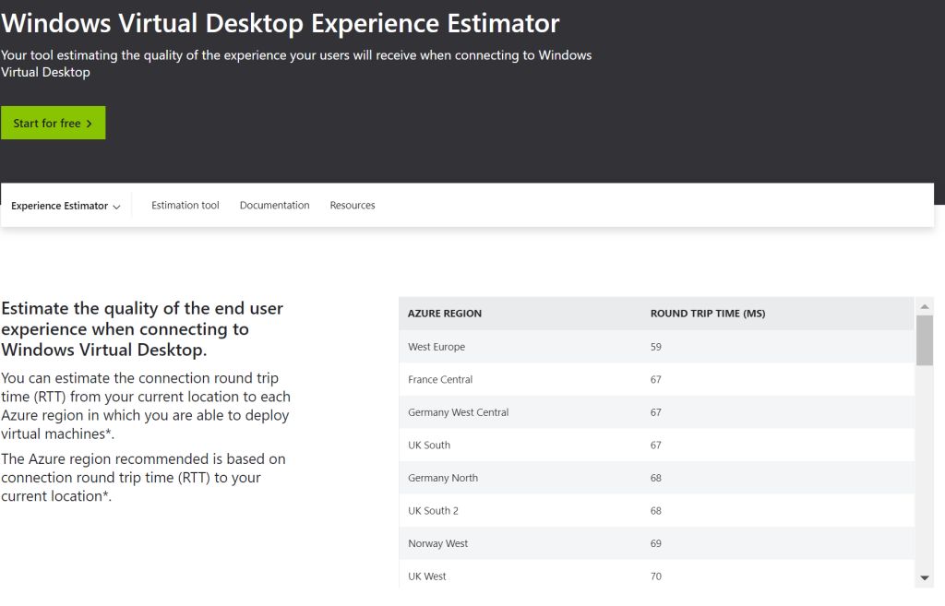Viewport: 945px width, 606px height.
Task: Click the value 68 for UK South 2
Action: [656, 511]
